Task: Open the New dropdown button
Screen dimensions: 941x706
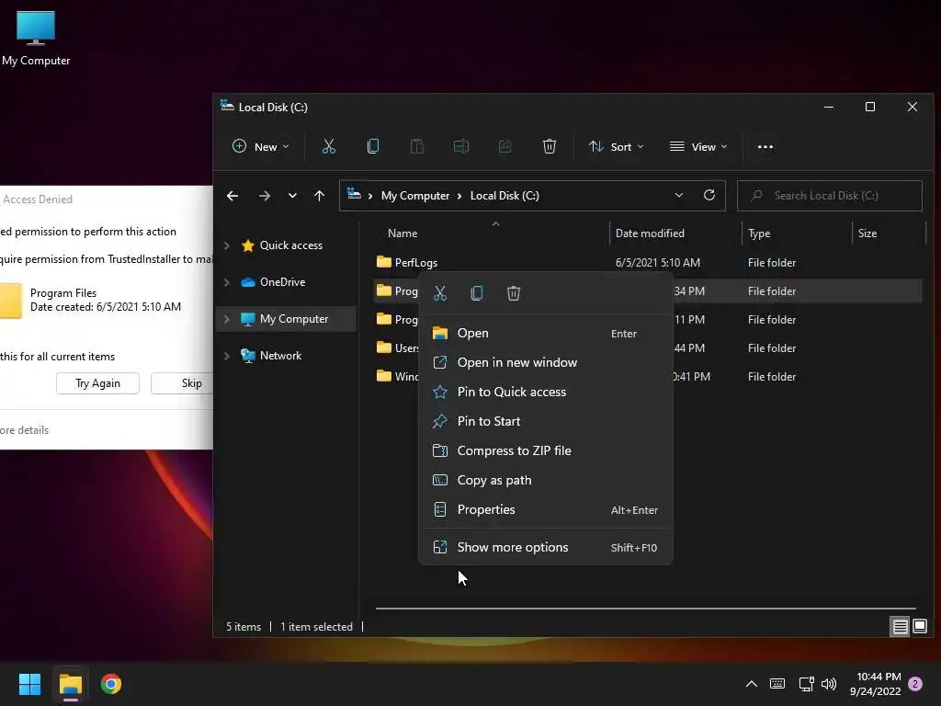Action: pyautogui.click(x=260, y=146)
